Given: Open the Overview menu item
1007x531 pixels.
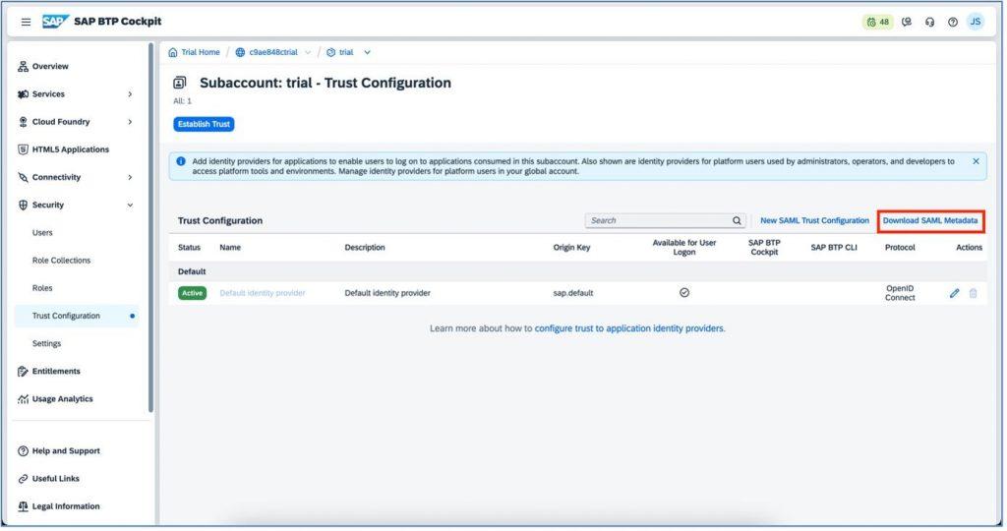Looking at the screenshot, I should point(50,67).
